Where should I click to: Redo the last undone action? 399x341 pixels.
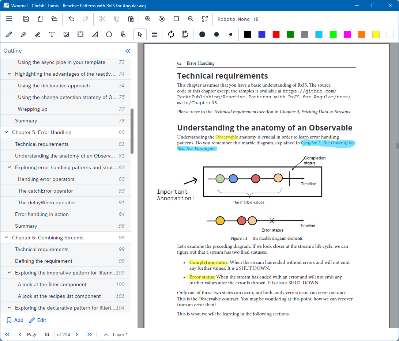tap(86, 19)
